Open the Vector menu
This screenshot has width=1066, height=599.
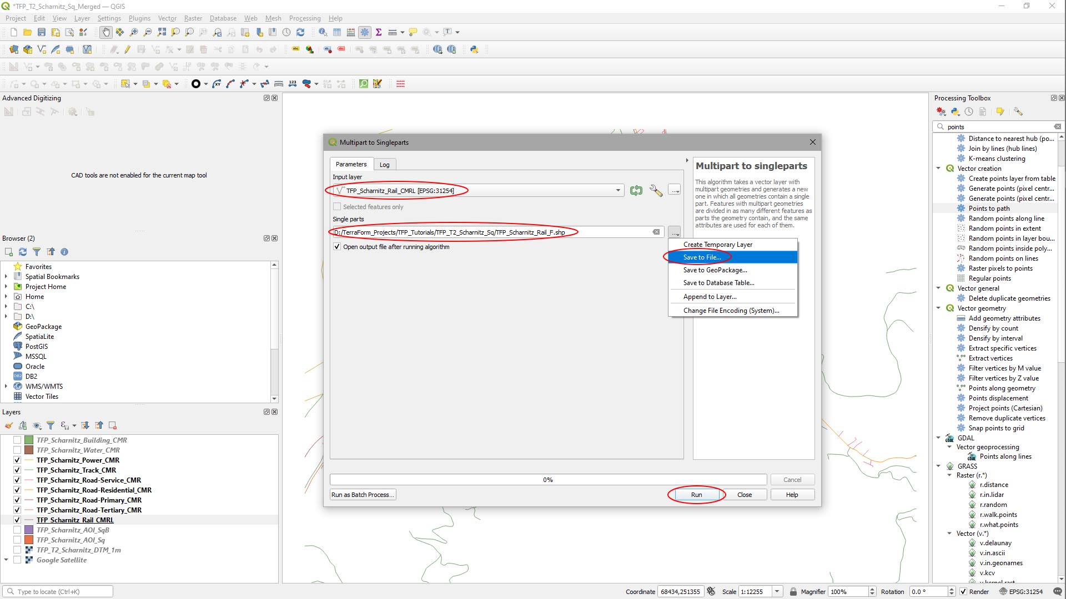pos(167,18)
